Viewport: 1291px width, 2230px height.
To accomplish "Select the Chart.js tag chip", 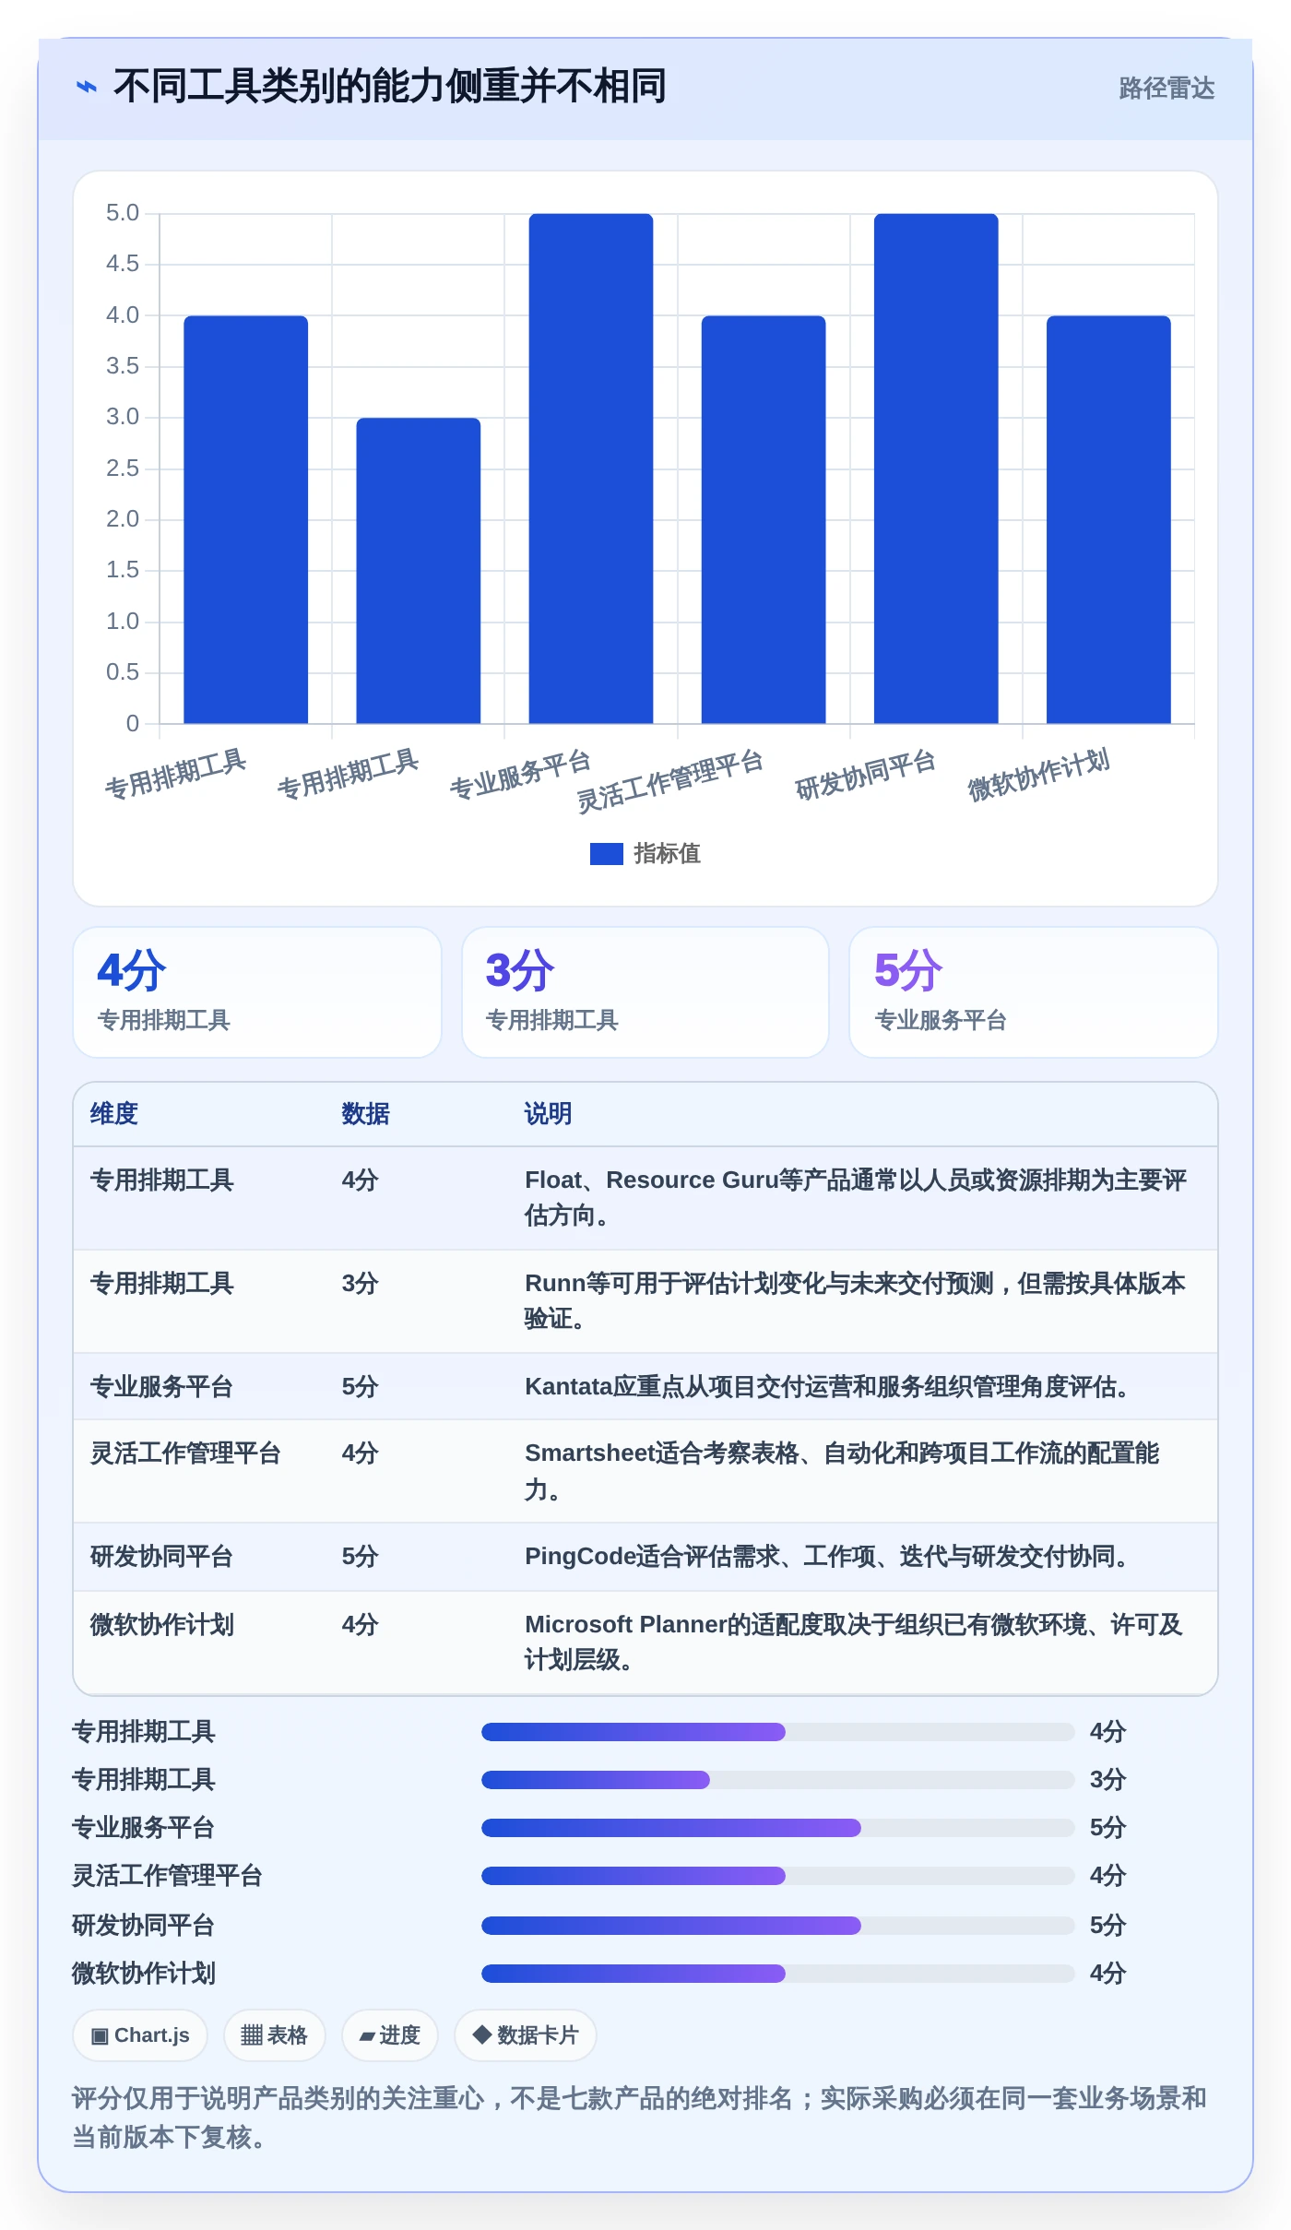I will tap(140, 2035).
